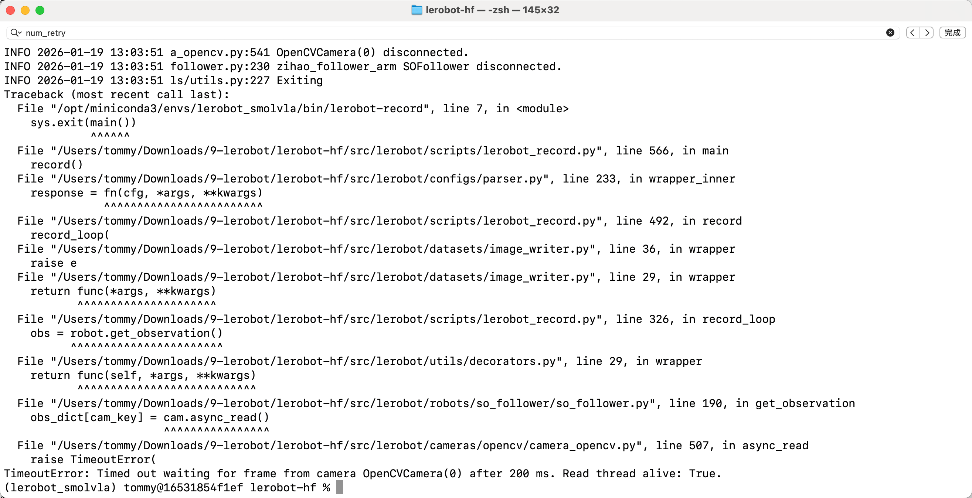Jump to the previous search match
The image size is (972, 498).
pyautogui.click(x=913, y=33)
